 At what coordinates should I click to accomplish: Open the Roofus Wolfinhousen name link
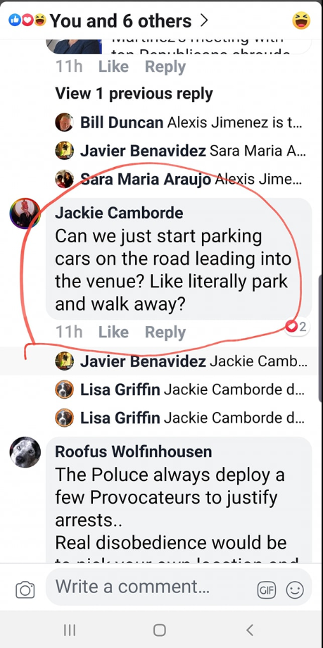pos(134,451)
